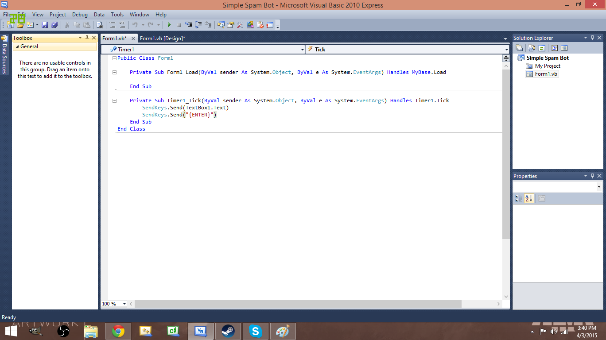Click the Refresh icon in Solution Explorer
The image size is (606, 340).
tap(541, 48)
